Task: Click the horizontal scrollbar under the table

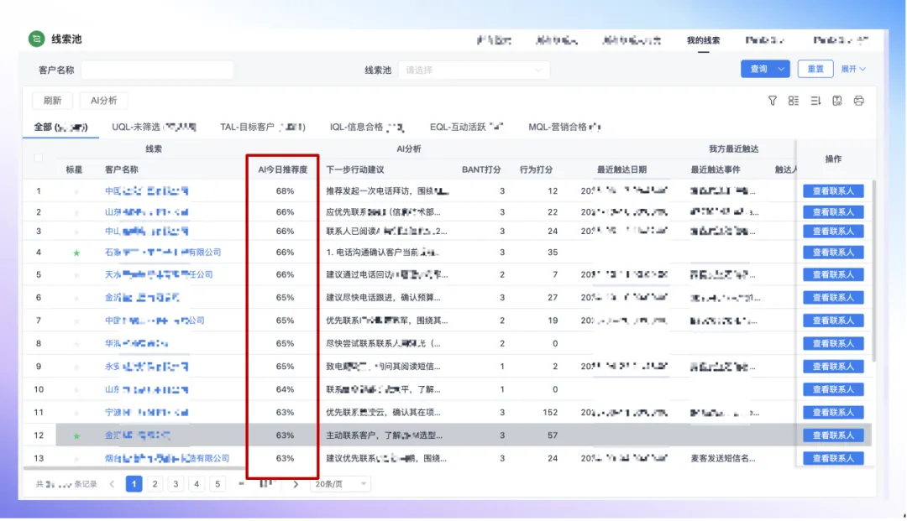Action: coord(135,468)
